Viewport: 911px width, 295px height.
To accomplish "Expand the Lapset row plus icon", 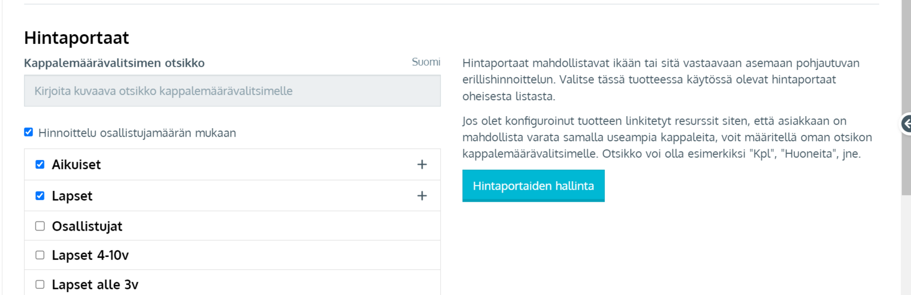I will [x=422, y=196].
